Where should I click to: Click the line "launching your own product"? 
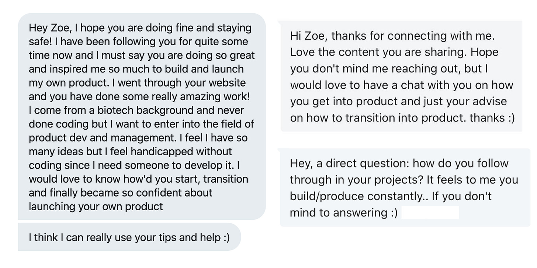pos(96,206)
